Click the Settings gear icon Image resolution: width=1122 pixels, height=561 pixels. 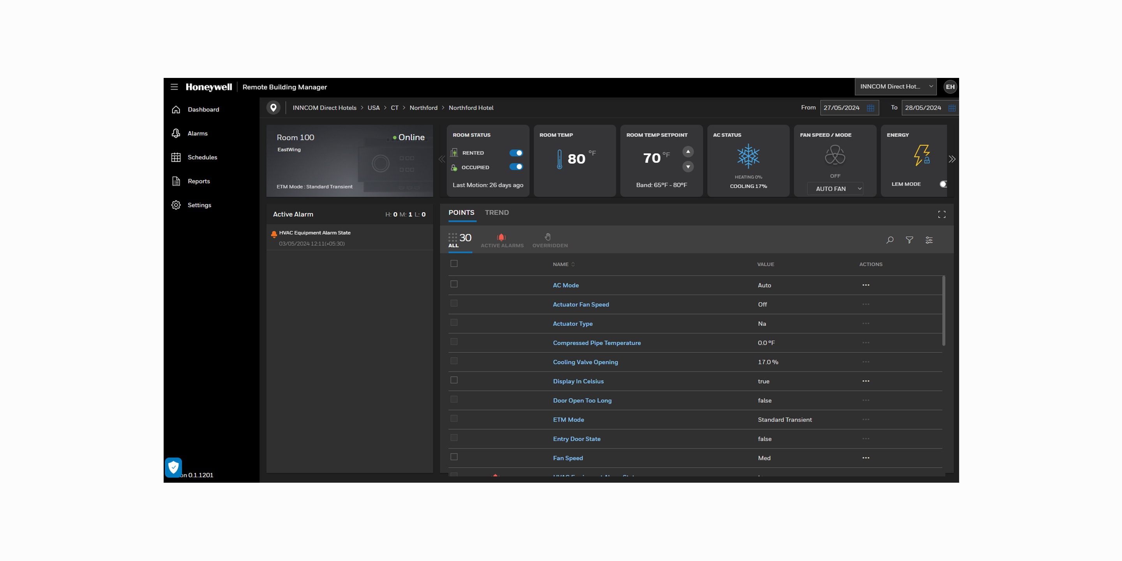pyautogui.click(x=176, y=205)
